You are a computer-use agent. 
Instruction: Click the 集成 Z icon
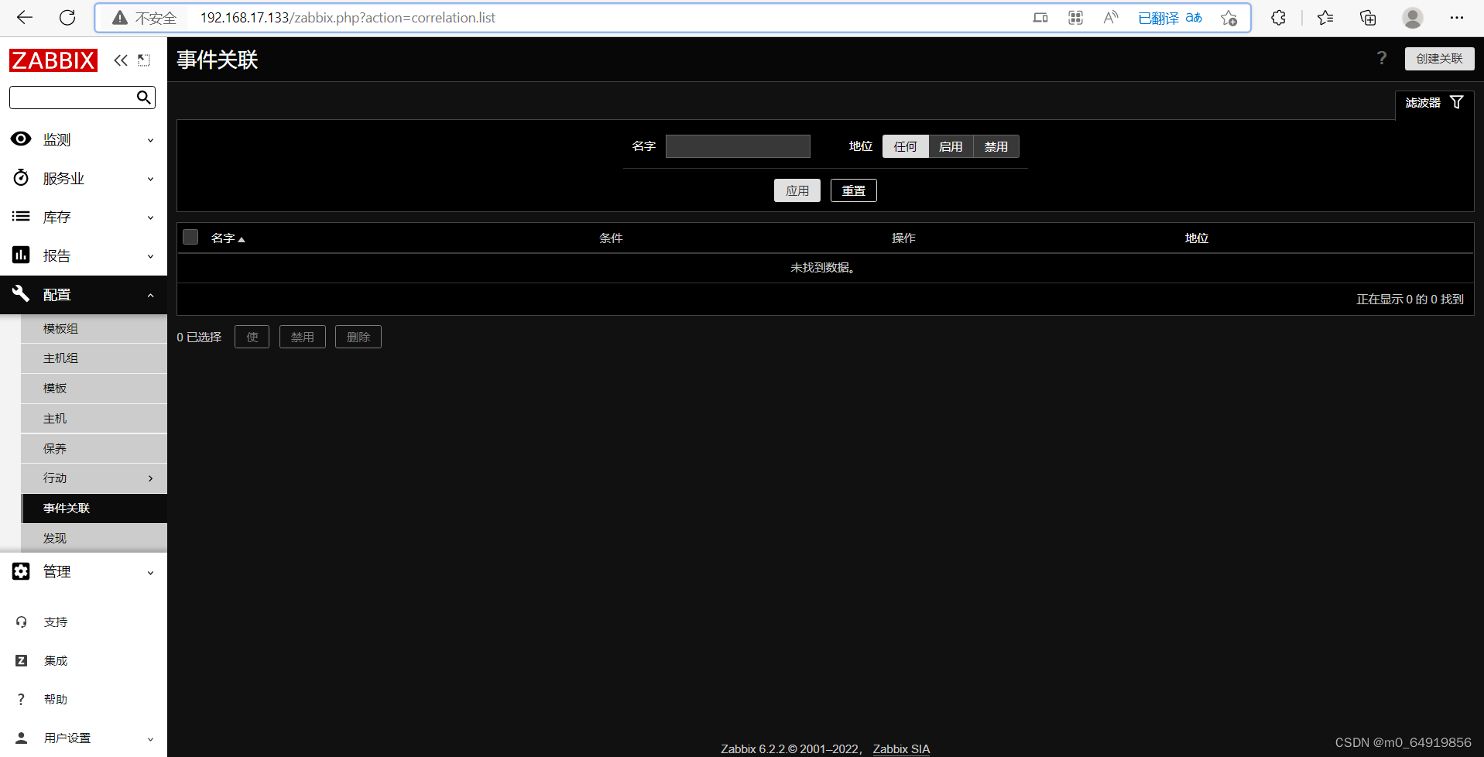pos(22,660)
